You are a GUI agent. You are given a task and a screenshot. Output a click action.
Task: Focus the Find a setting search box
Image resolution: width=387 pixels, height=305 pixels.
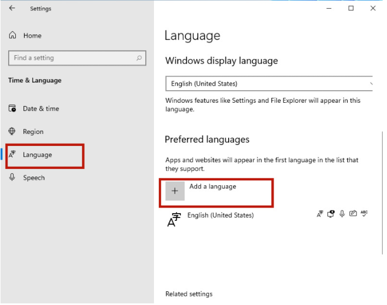[x=71, y=58]
